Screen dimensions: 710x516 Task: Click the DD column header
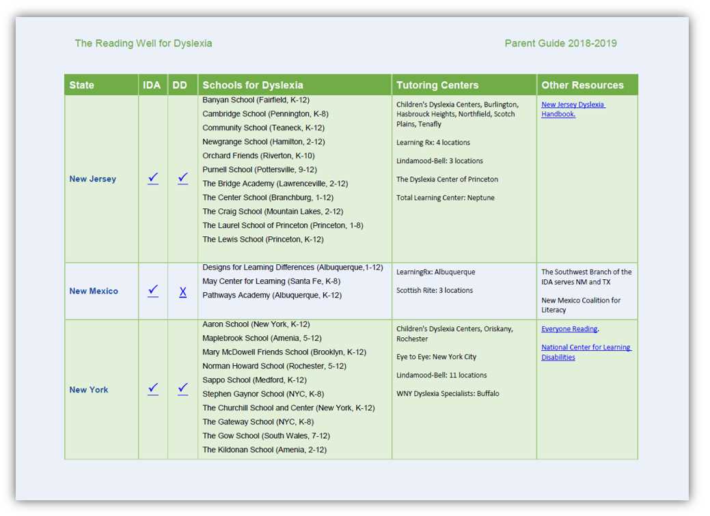point(182,85)
